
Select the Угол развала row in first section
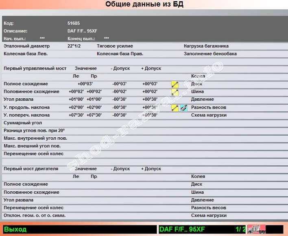tap(19, 100)
